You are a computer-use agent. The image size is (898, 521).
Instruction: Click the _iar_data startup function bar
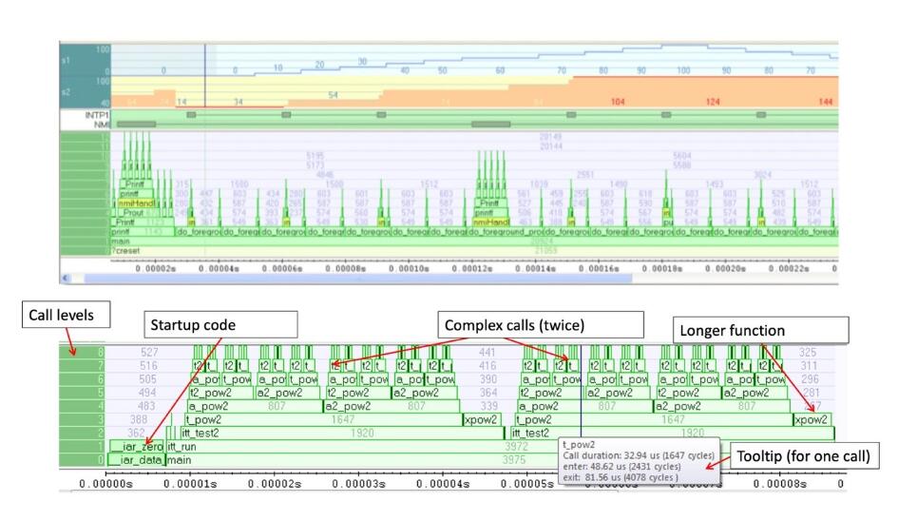coord(137,459)
